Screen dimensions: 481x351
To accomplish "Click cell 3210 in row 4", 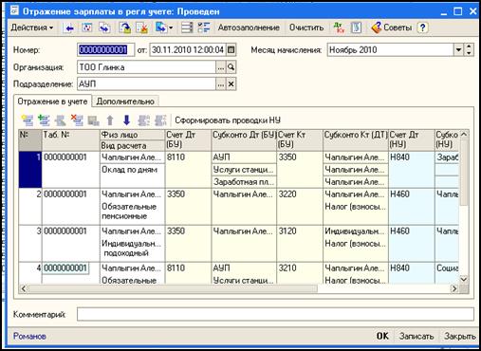I will (300, 272).
